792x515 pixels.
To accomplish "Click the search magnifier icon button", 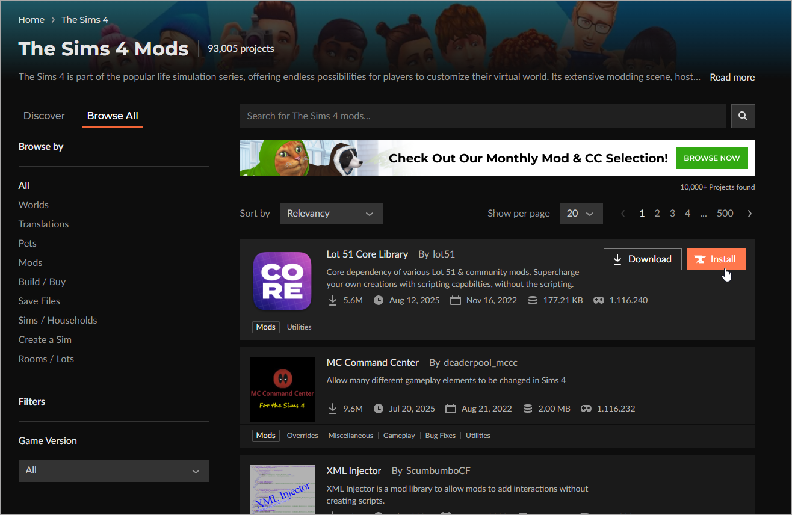I will pyautogui.click(x=743, y=116).
